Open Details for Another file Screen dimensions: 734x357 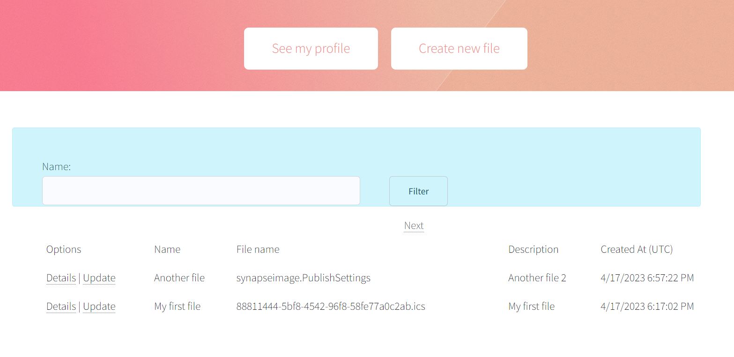(61, 278)
